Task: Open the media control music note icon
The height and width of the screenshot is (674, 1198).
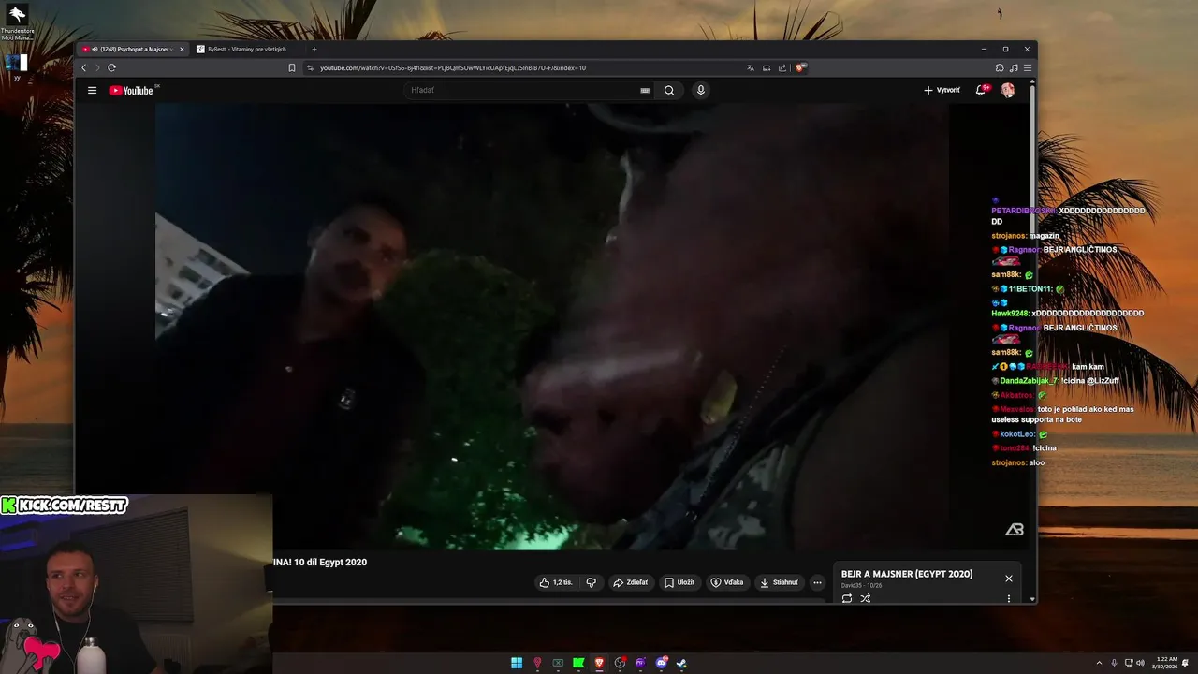Action: 1014,67
